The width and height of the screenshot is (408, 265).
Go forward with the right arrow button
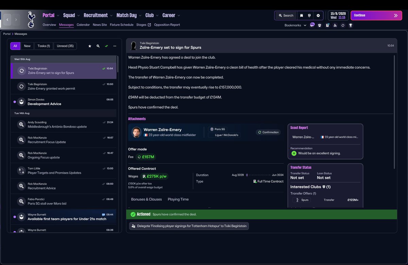point(16,20)
